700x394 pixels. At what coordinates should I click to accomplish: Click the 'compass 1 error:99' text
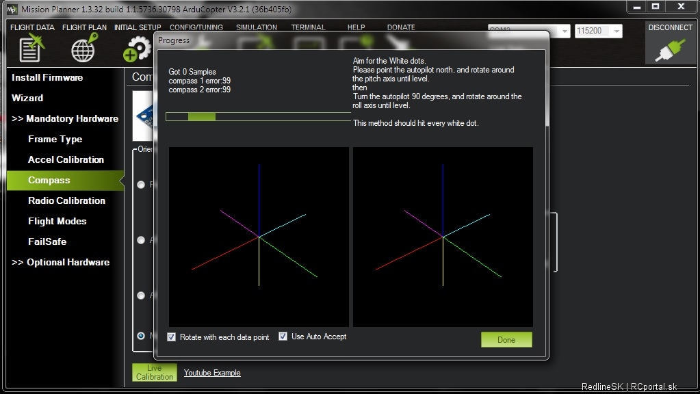200,81
